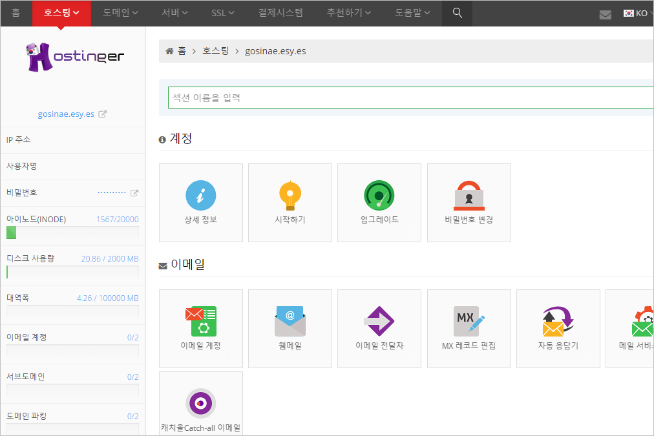Screen dimensions: 654x436
Task: Select the 결제시스템 menu item
Action: point(280,13)
